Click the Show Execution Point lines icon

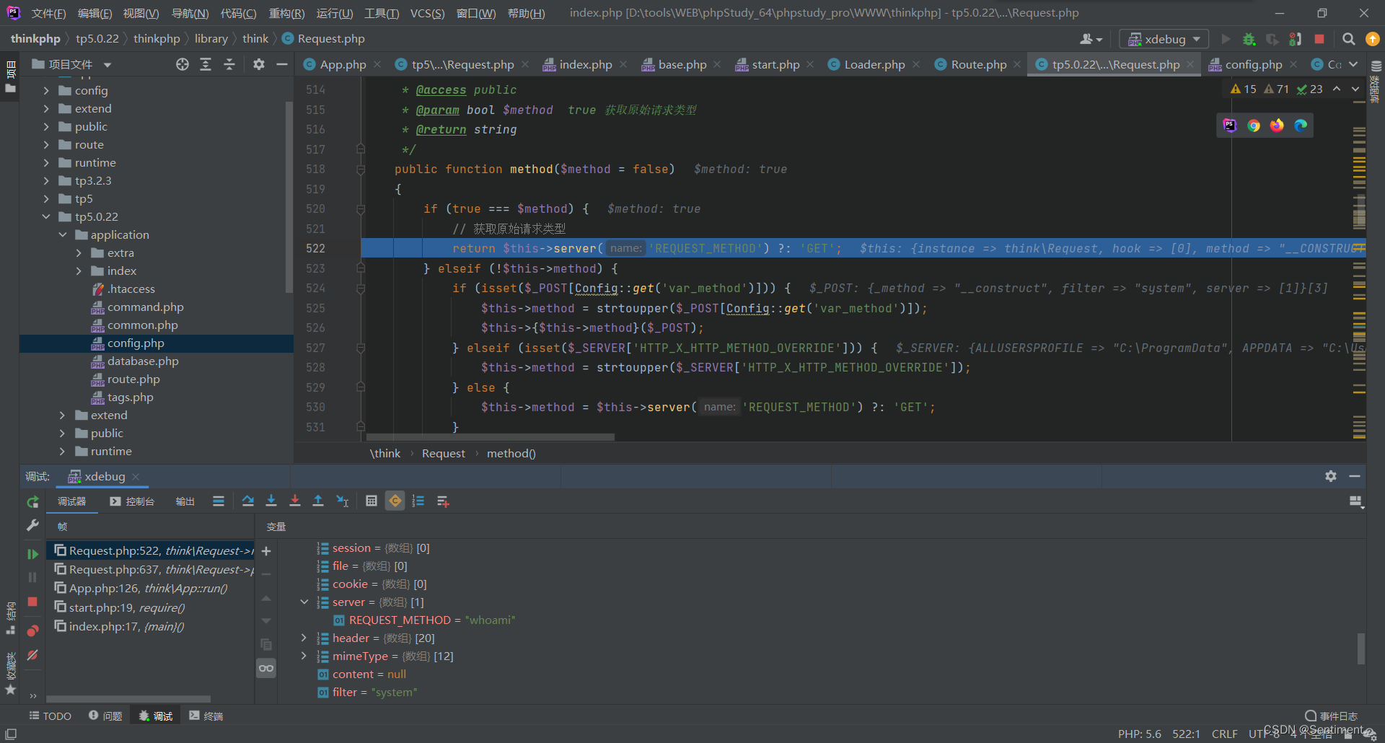[219, 501]
